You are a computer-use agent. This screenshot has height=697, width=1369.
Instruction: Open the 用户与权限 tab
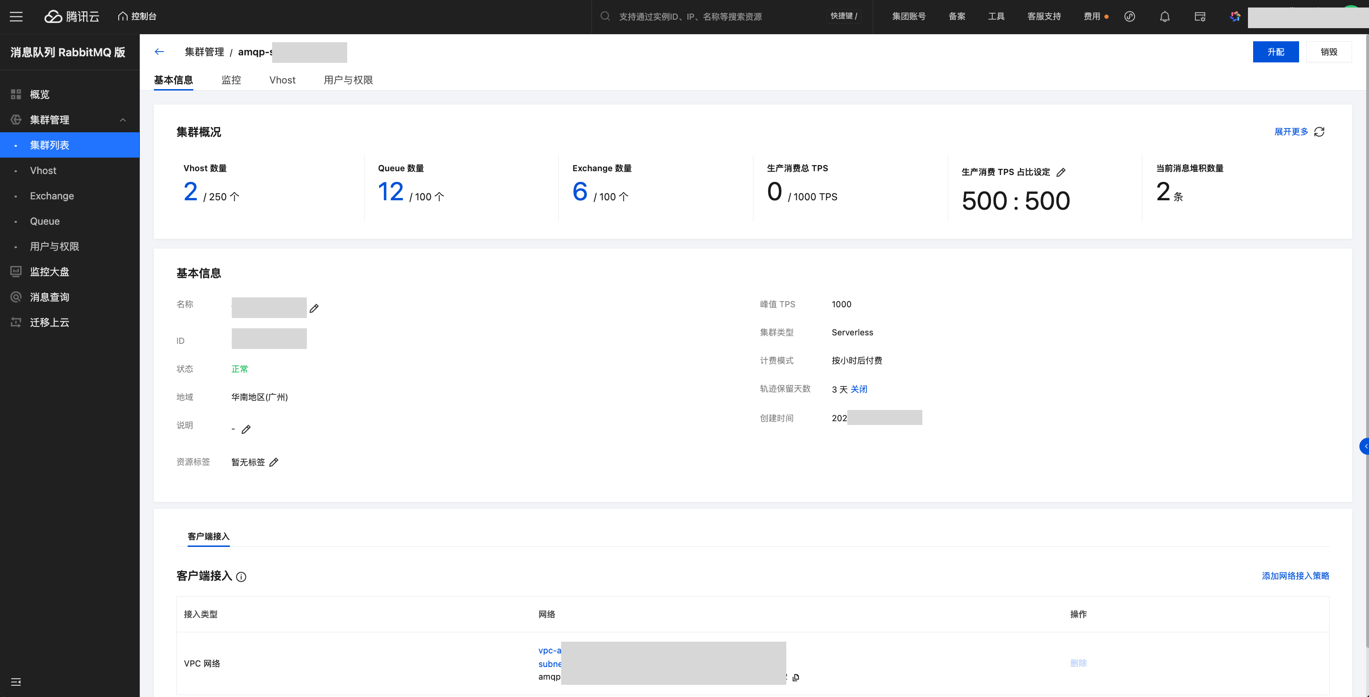click(348, 80)
